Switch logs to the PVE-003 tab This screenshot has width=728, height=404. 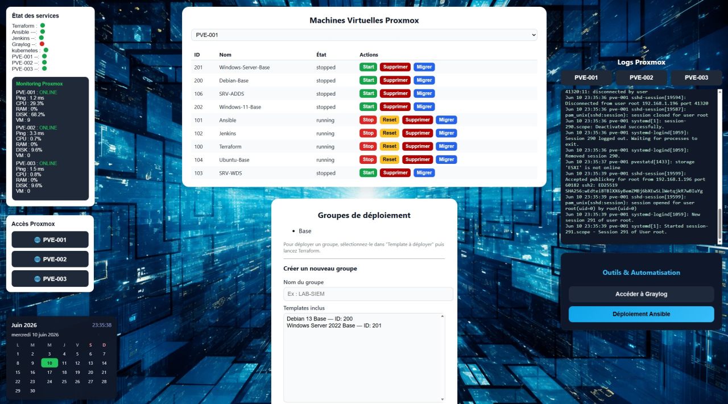[696, 77]
